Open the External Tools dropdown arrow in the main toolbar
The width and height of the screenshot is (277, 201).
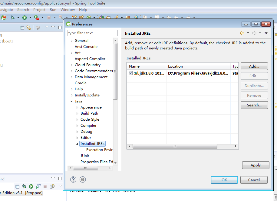pyautogui.click(x=42, y=18)
